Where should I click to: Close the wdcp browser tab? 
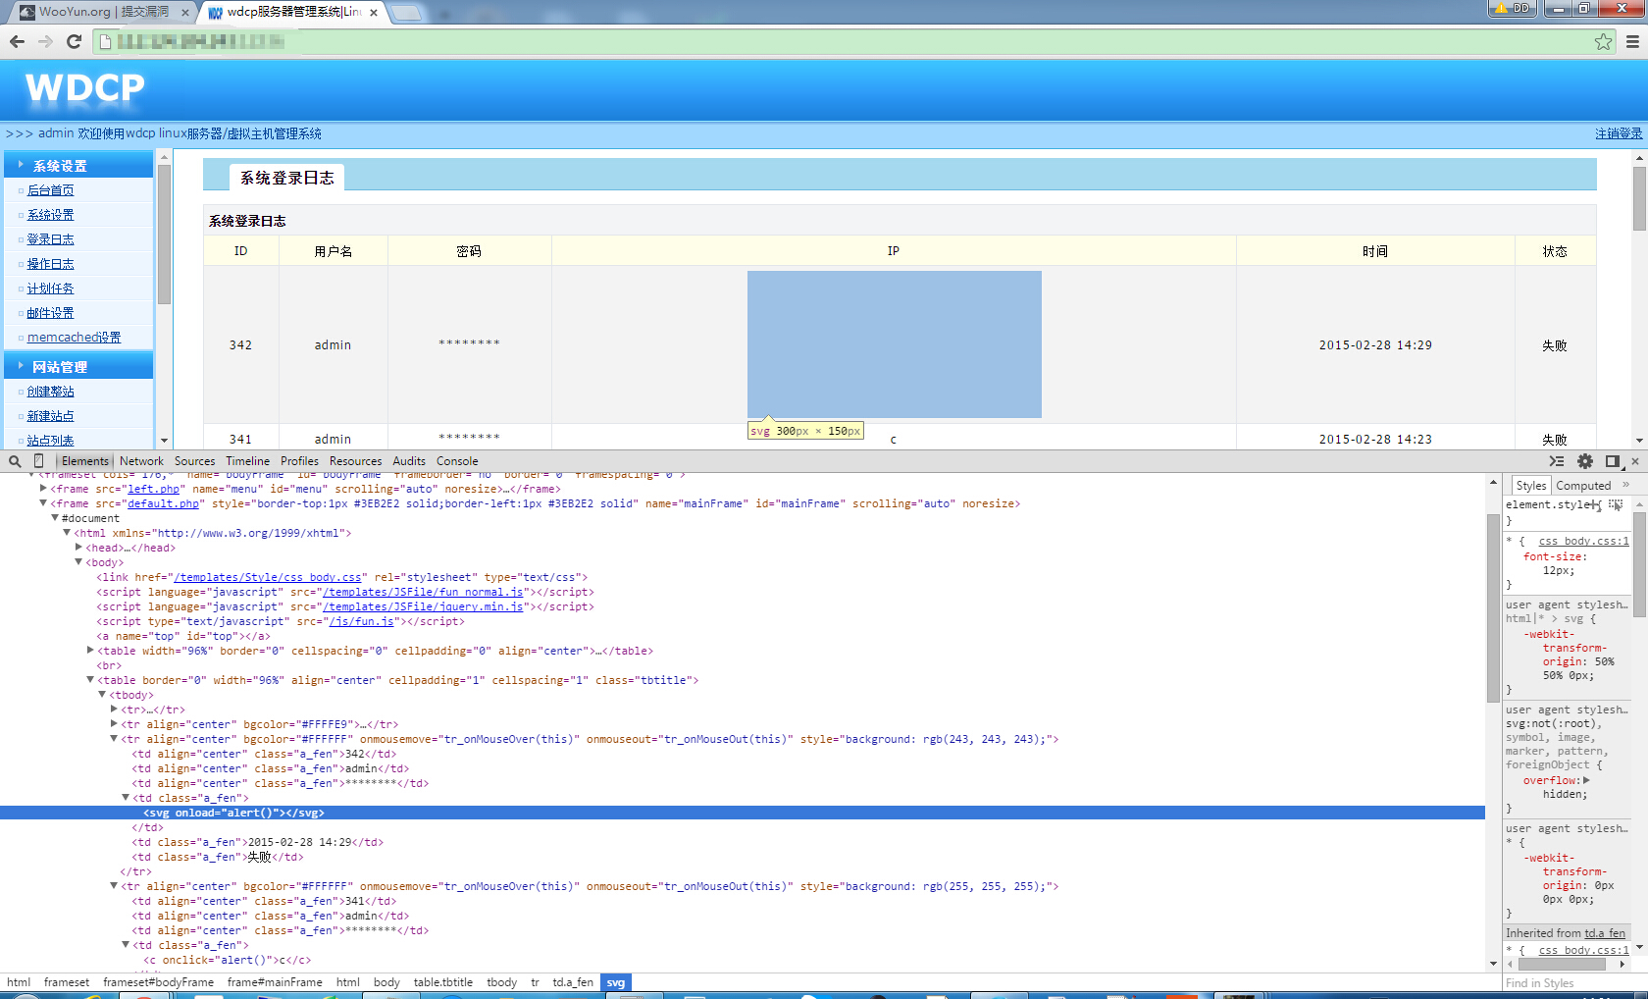374,13
